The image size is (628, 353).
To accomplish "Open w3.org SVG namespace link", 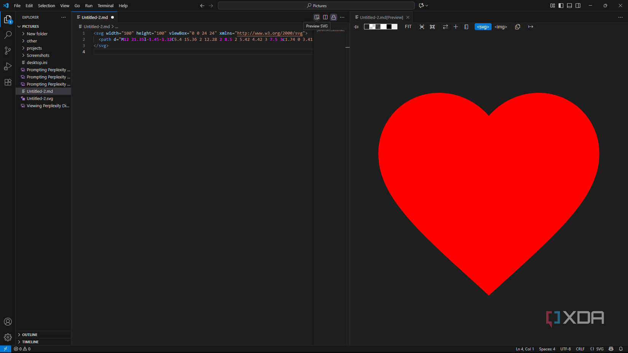I will [270, 33].
